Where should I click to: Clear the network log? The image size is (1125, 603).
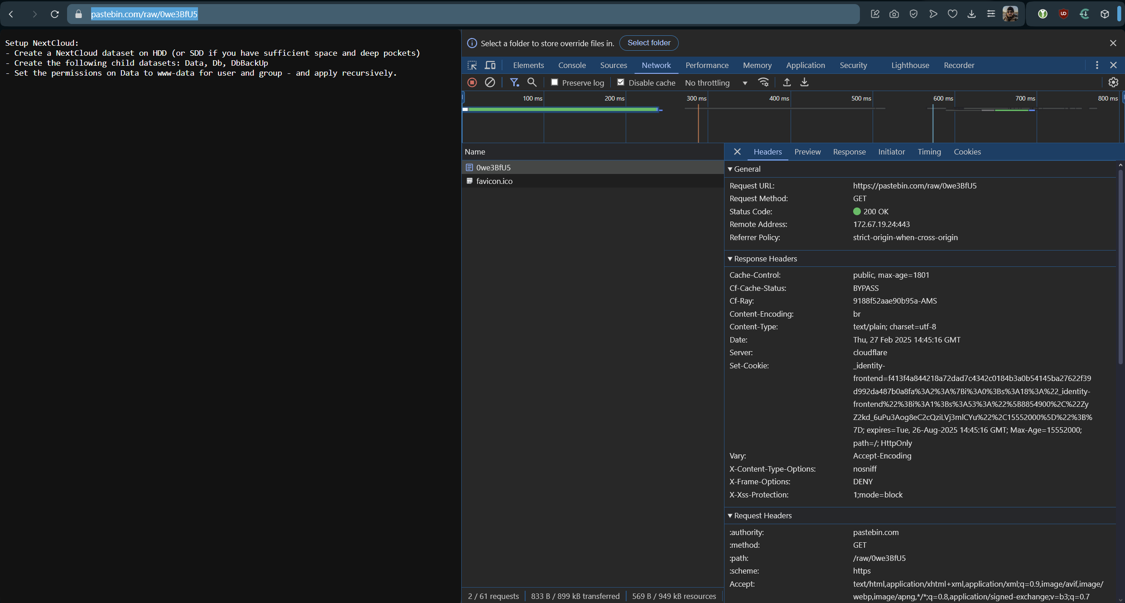click(x=490, y=82)
